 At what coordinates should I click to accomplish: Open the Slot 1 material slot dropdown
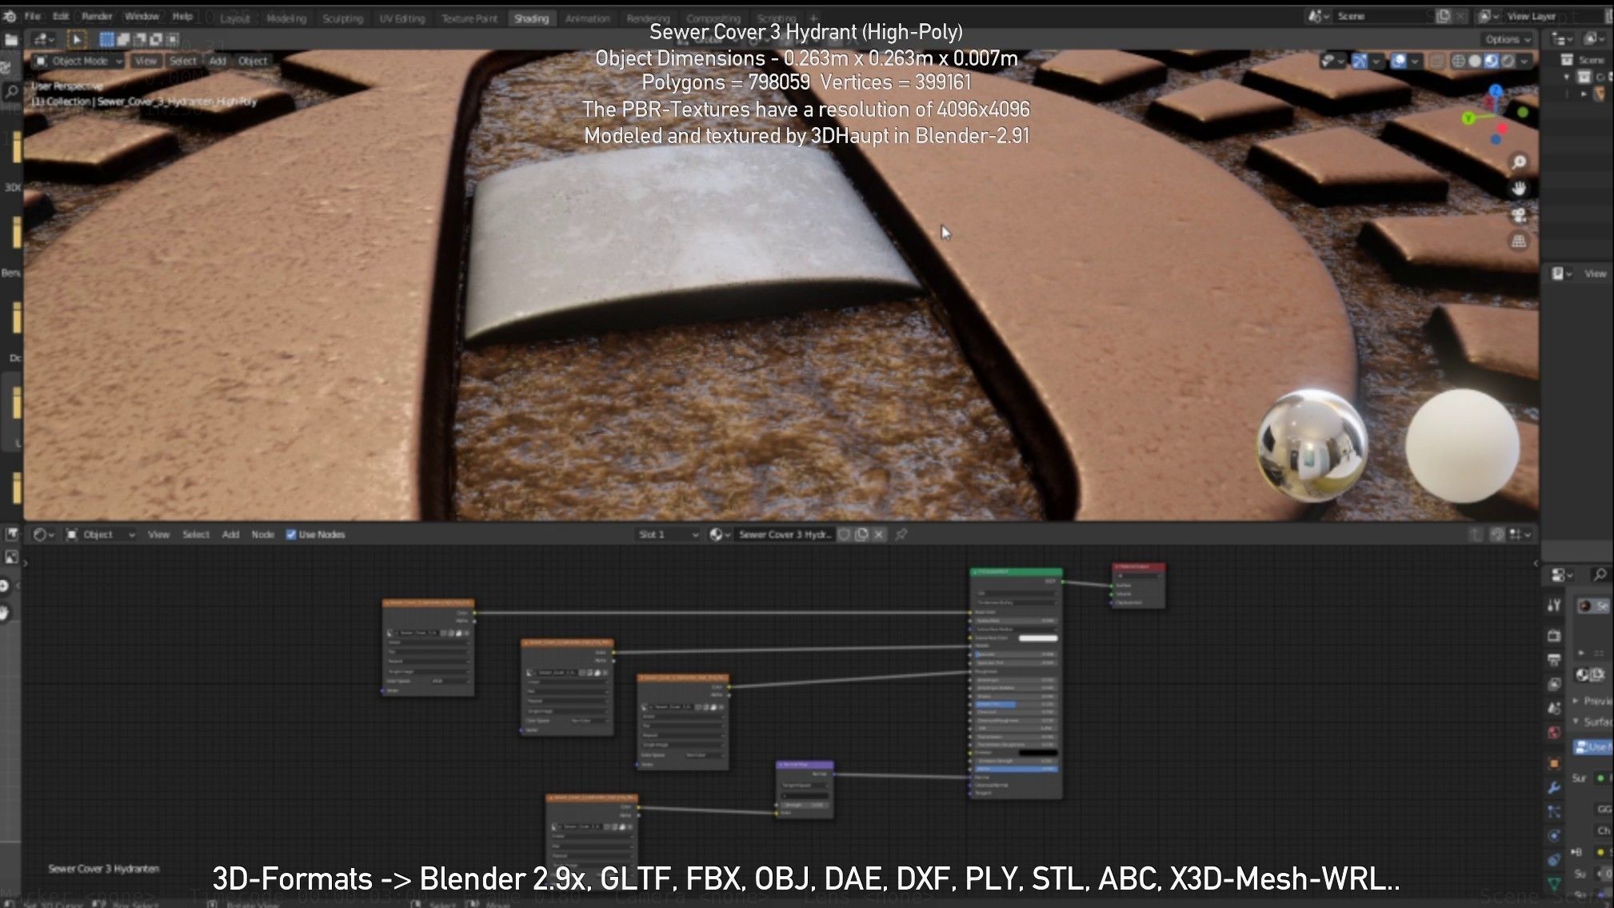[x=669, y=535]
